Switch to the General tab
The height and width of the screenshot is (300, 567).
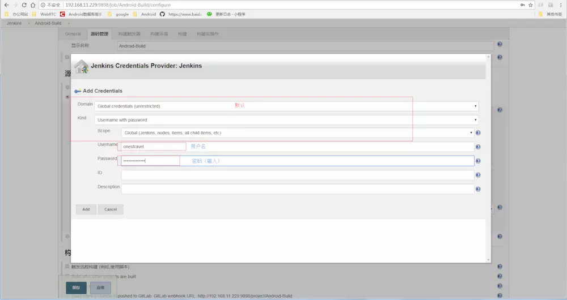coord(73,34)
